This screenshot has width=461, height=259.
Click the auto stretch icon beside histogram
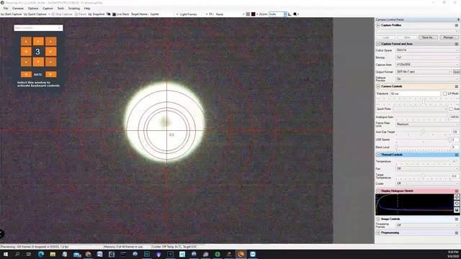coord(457,197)
